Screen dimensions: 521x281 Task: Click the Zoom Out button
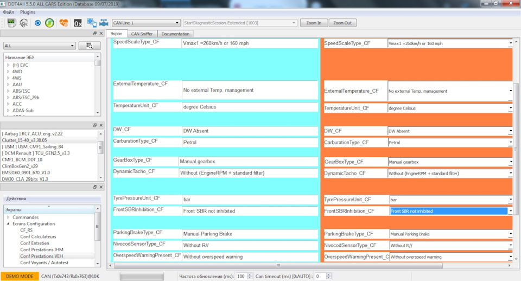pos(342,23)
